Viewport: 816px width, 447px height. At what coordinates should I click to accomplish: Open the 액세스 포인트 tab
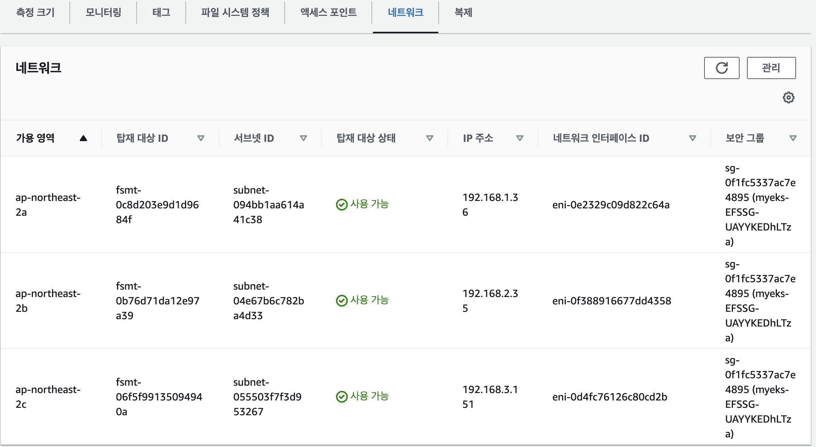328,13
